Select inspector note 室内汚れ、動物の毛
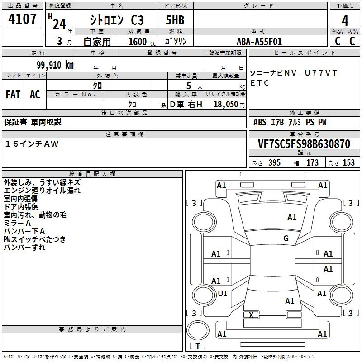This screenshot has width=362, height=362. [x=35, y=215]
